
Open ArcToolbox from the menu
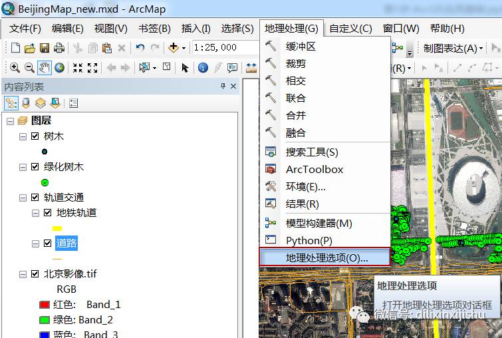click(325, 169)
